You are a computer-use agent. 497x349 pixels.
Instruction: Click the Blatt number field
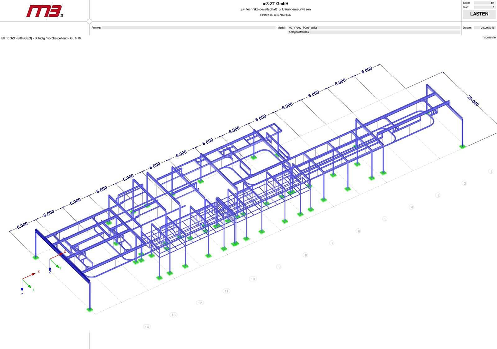coord(484,7)
